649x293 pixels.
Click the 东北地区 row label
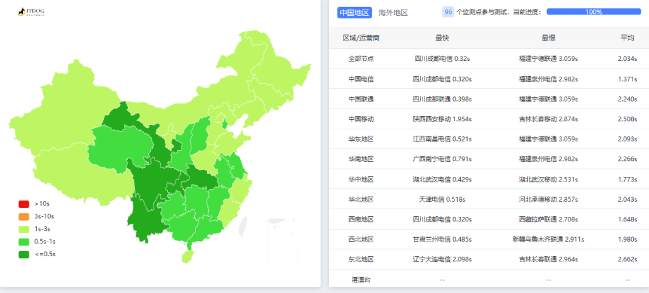361,259
